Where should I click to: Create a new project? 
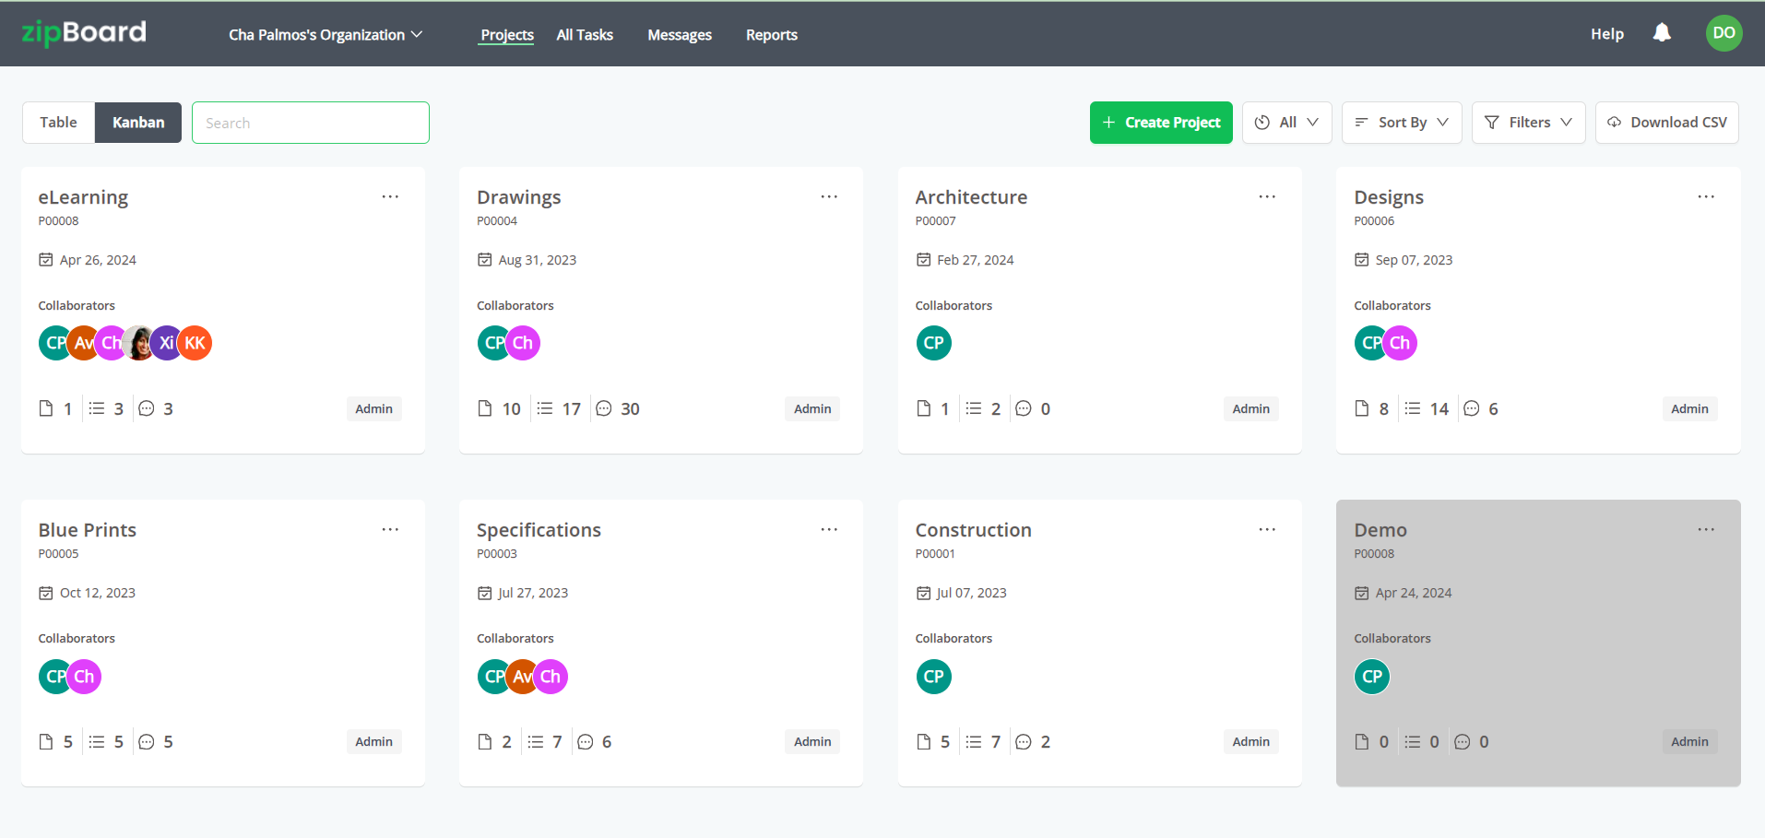coord(1160,122)
